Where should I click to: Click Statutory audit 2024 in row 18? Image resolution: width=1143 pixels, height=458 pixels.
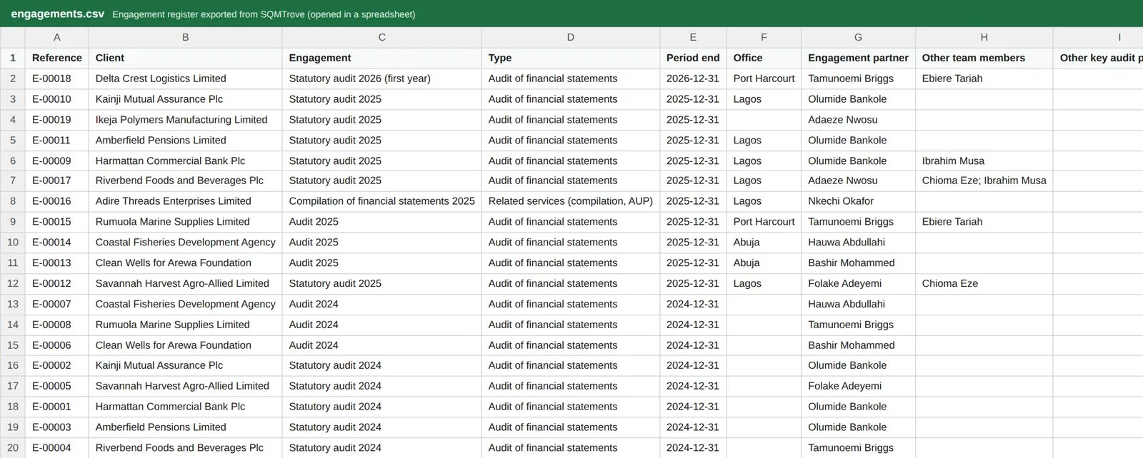381,407
